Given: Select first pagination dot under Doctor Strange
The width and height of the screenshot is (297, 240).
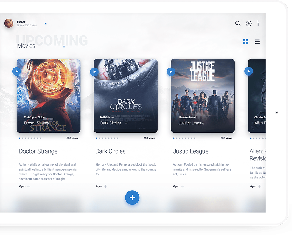Looking at the screenshot, I should click(x=19, y=138).
